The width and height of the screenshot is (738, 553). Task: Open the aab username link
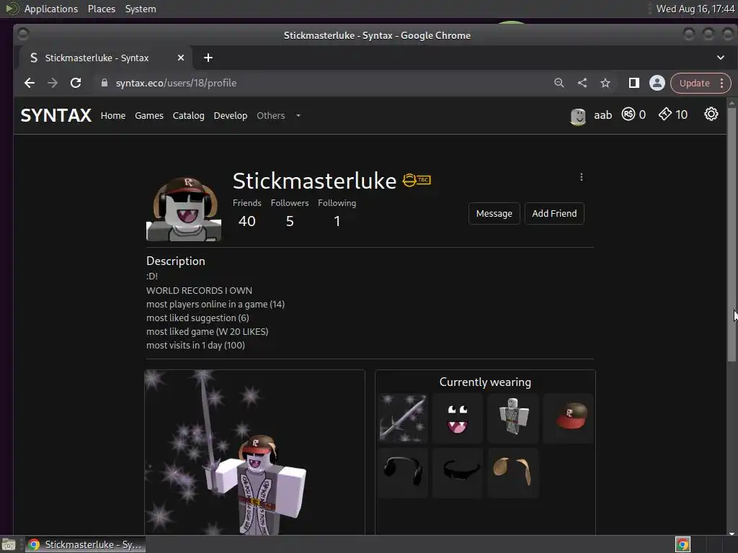tap(603, 115)
